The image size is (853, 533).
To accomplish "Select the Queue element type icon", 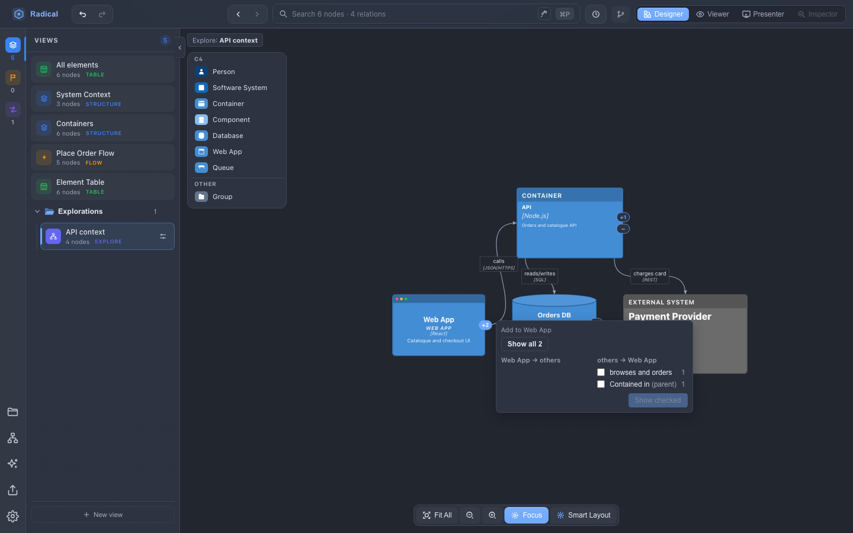I will [x=201, y=168].
